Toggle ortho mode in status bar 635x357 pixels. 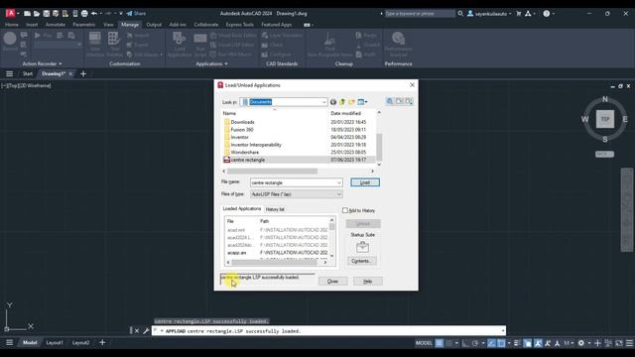pyautogui.click(x=465, y=343)
